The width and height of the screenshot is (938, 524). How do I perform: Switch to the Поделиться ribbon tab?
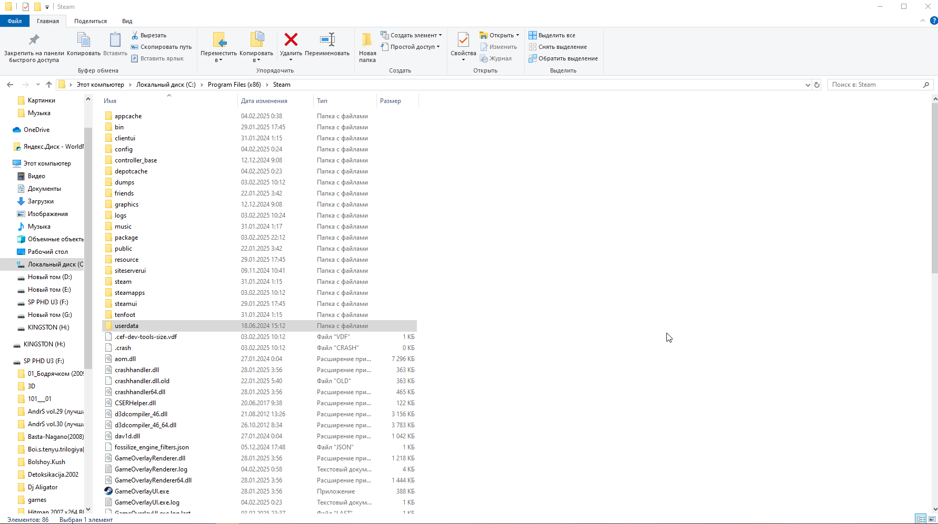[91, 21]
